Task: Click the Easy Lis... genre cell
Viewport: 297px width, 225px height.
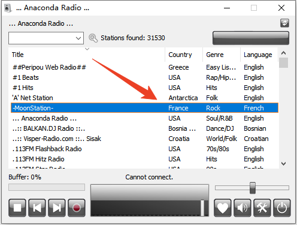Action: pos(221,67)
